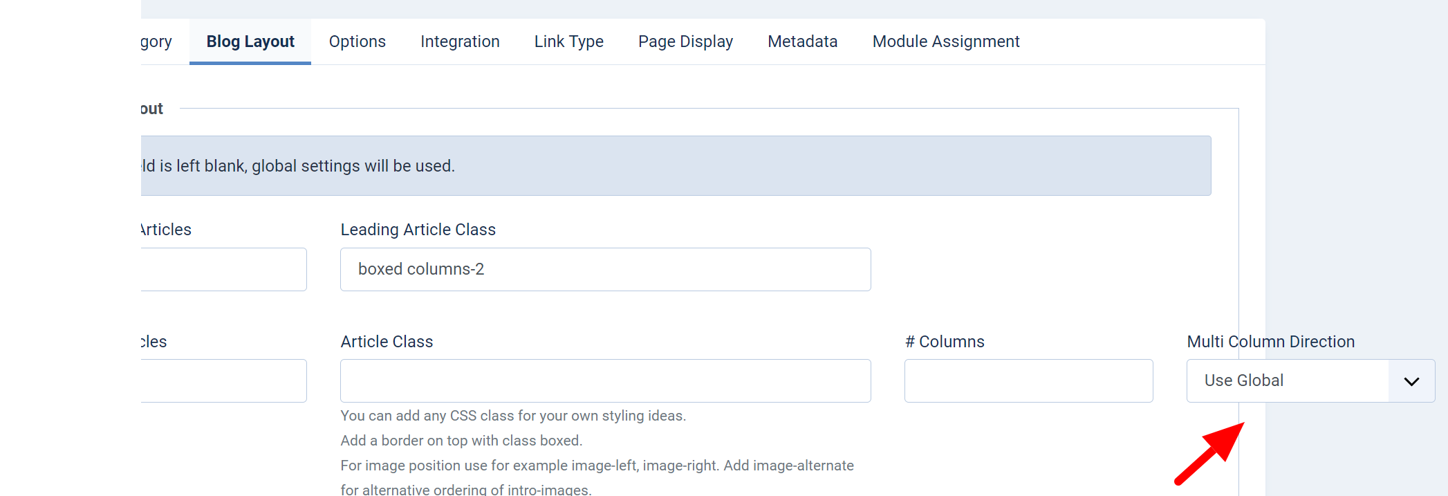Click the cut-off Leading Articles number field
Image resolution: width=1448 pixels, height=496 pixels.
coord(223,269)
